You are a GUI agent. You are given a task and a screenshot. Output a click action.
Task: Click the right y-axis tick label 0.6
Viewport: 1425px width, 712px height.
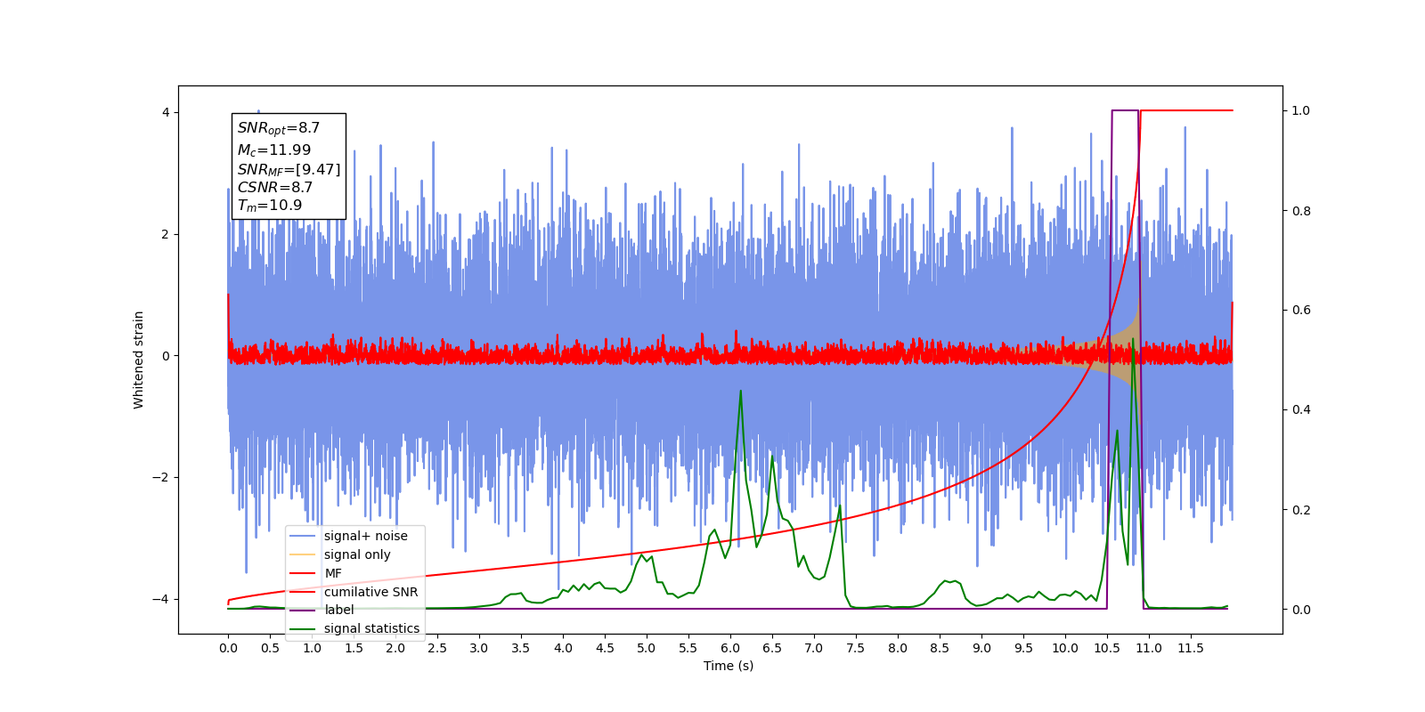coord(1301,310)
